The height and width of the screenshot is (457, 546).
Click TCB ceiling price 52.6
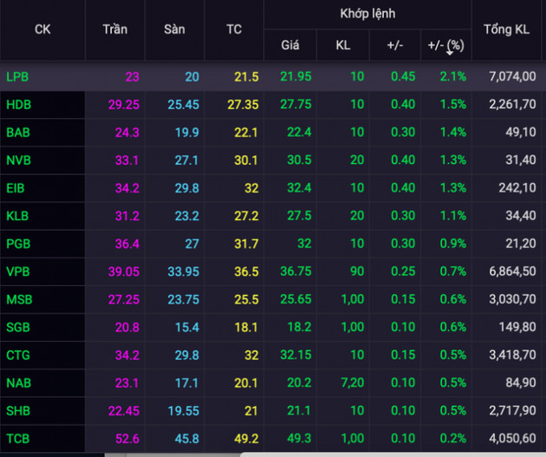(x=127, y=439)
